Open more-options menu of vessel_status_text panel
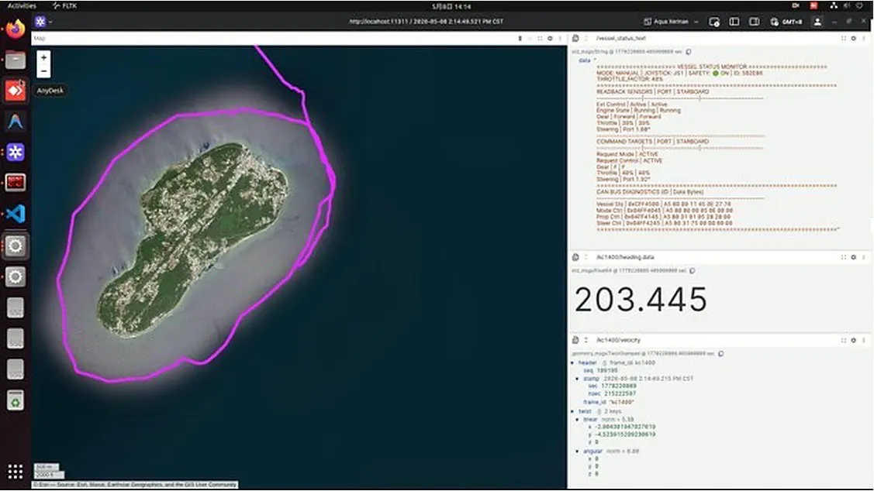 pos(864,39)
